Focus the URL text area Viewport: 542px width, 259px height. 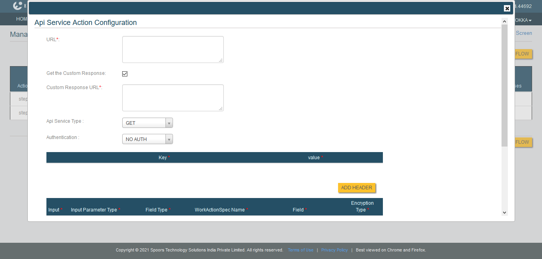tap(173, 50)
